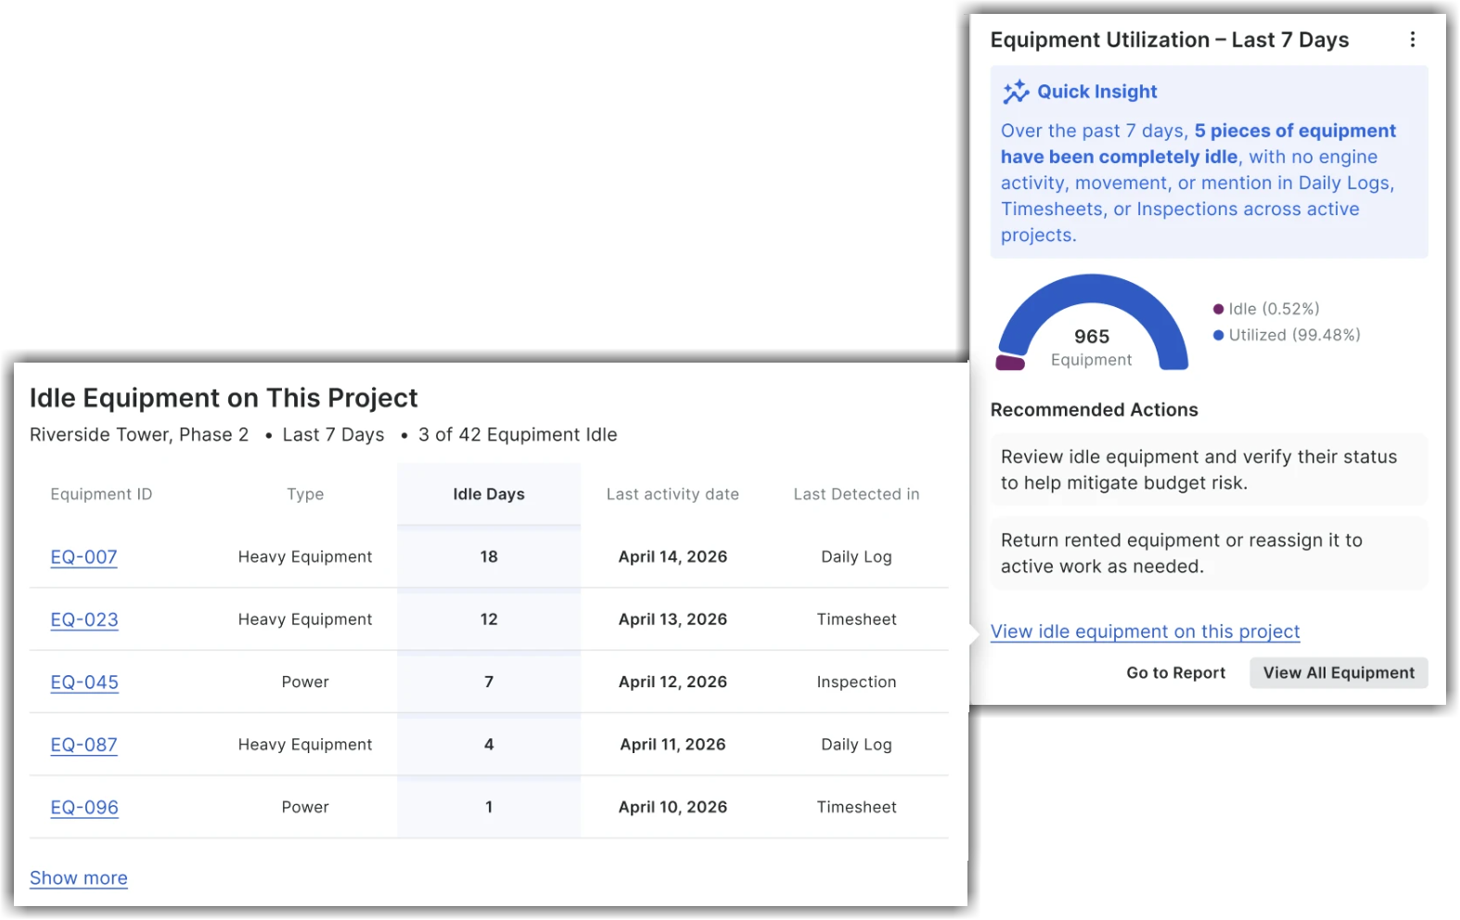Click the View All Equipment button
This screenshot has width=1460, height=920.
[x=1338, y=673]
